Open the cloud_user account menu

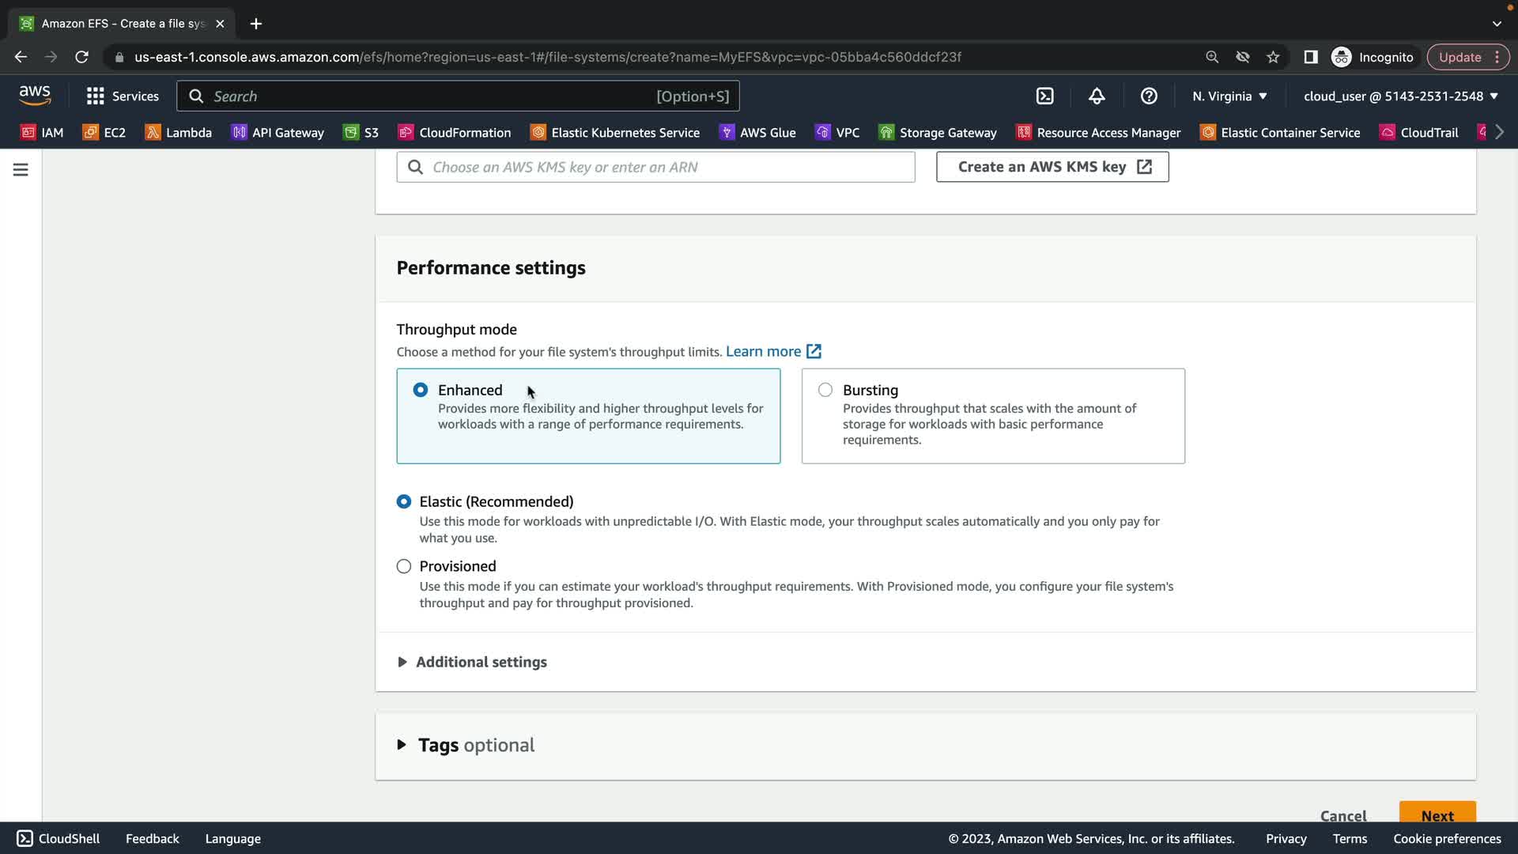(1400, 96)
